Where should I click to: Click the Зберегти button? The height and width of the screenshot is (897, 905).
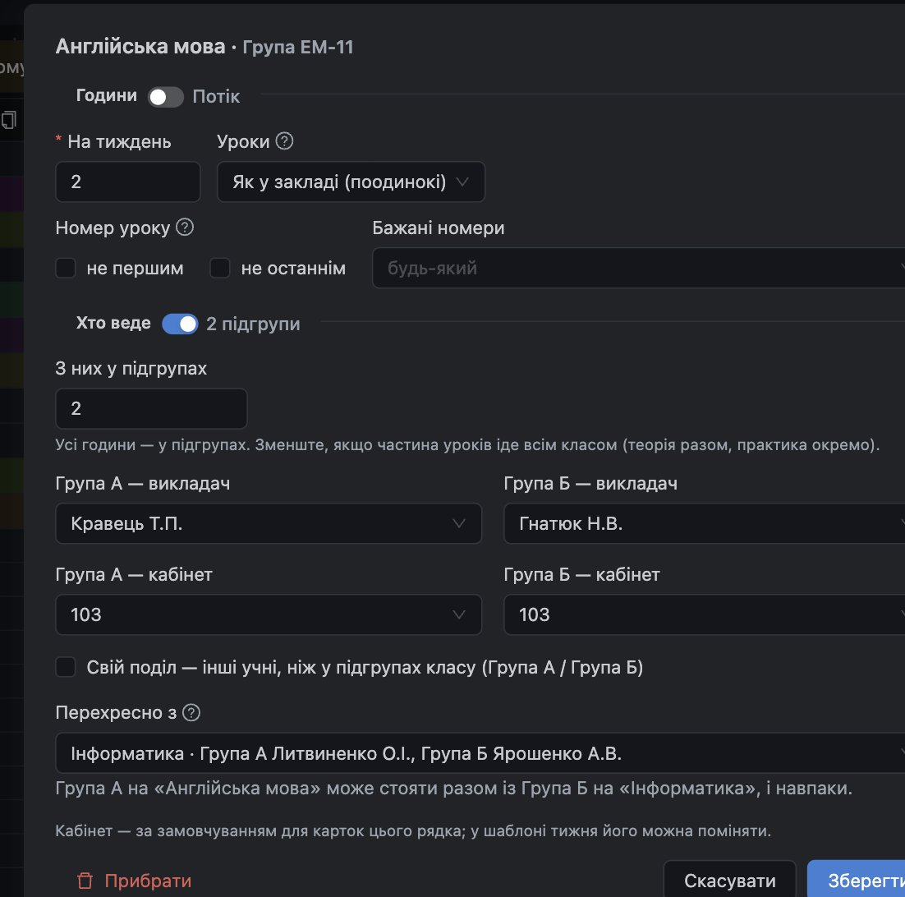(857, 881)
